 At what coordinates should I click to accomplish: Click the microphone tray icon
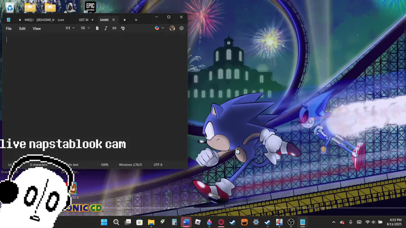[x=351, y=222]
